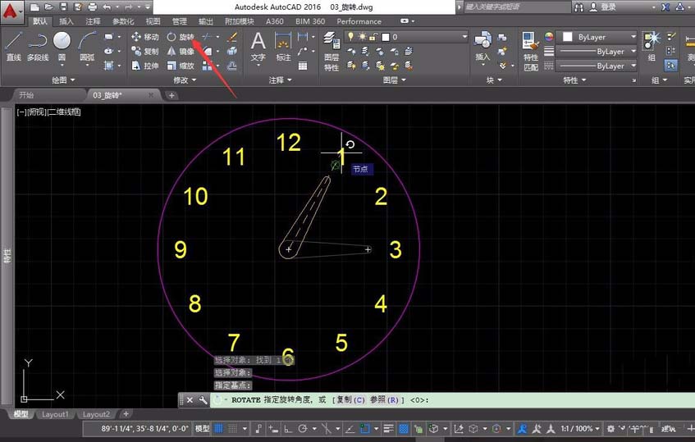Open the AutoCAD application menu button

pyautogui.click(x=11, y=11)
